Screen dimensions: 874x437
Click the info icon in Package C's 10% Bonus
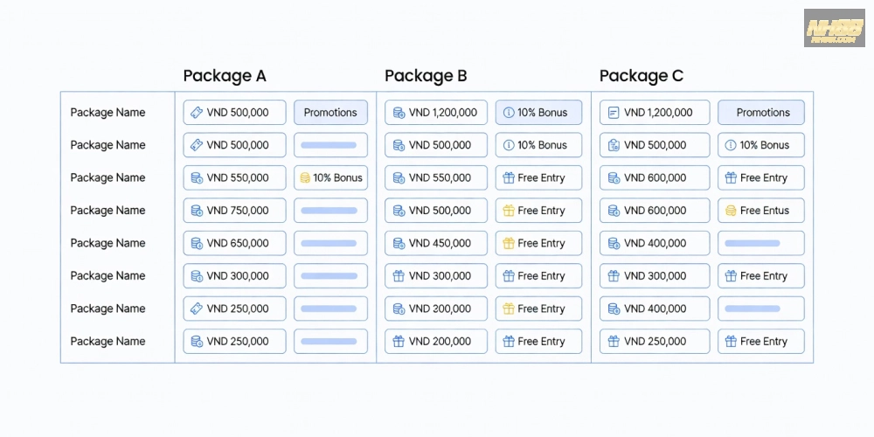(731, 145)
